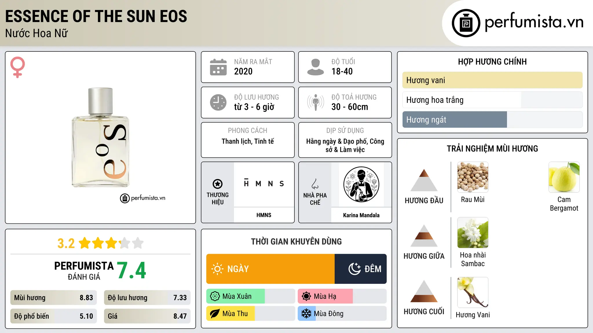
Task: Click the snowflake icon for Mùa Đông
Action: [306, 314]
